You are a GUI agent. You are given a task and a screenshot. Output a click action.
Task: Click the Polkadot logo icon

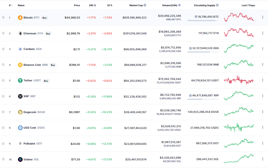click(20, 144)
